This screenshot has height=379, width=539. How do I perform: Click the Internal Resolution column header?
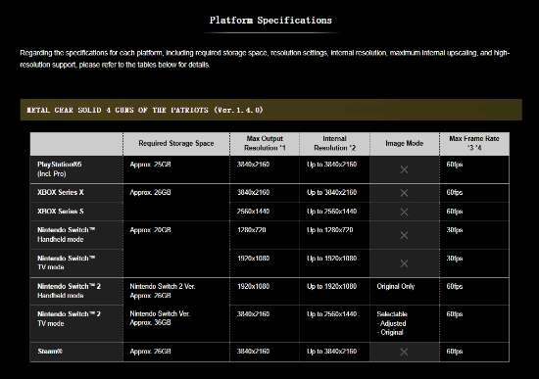(334, 144)
